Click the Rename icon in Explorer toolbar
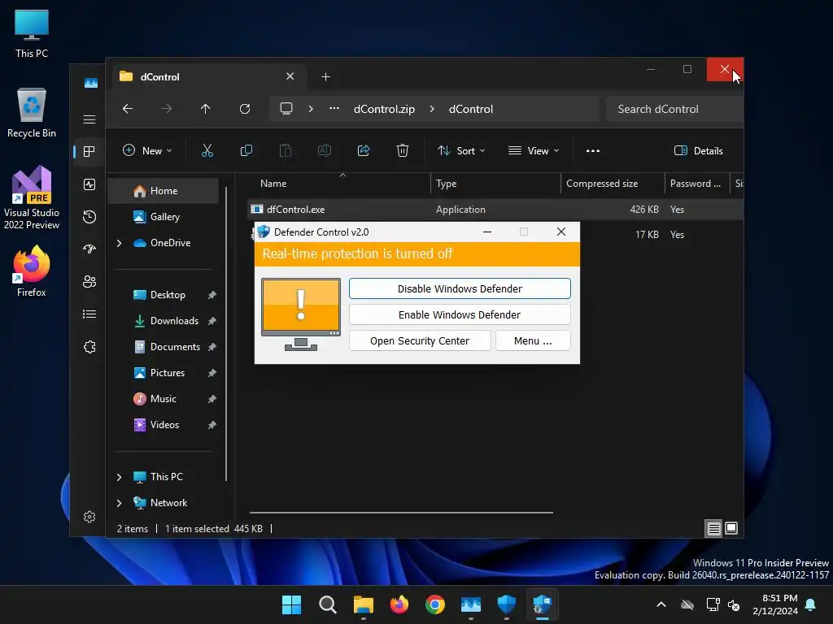Viewport: 833px width, 624px height. coord(324,150)
